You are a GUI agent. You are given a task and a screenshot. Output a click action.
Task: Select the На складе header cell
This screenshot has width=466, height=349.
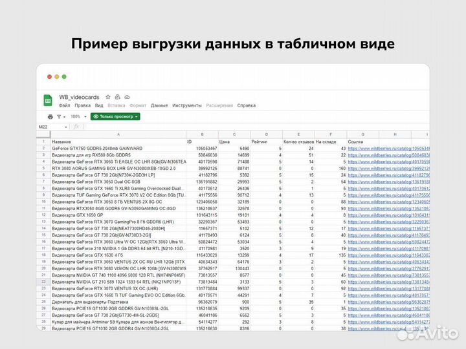click(331, 142)
